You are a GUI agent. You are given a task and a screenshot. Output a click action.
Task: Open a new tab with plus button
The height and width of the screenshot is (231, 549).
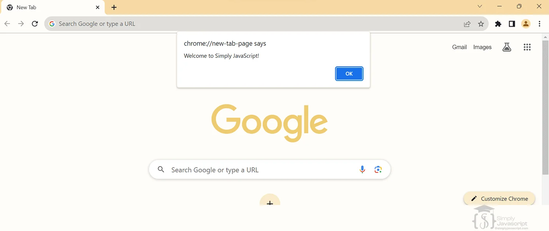click(114, 7)
